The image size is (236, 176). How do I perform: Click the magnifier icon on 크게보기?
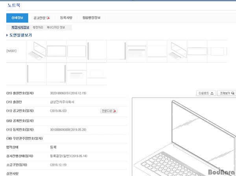(x=233, y=93)
